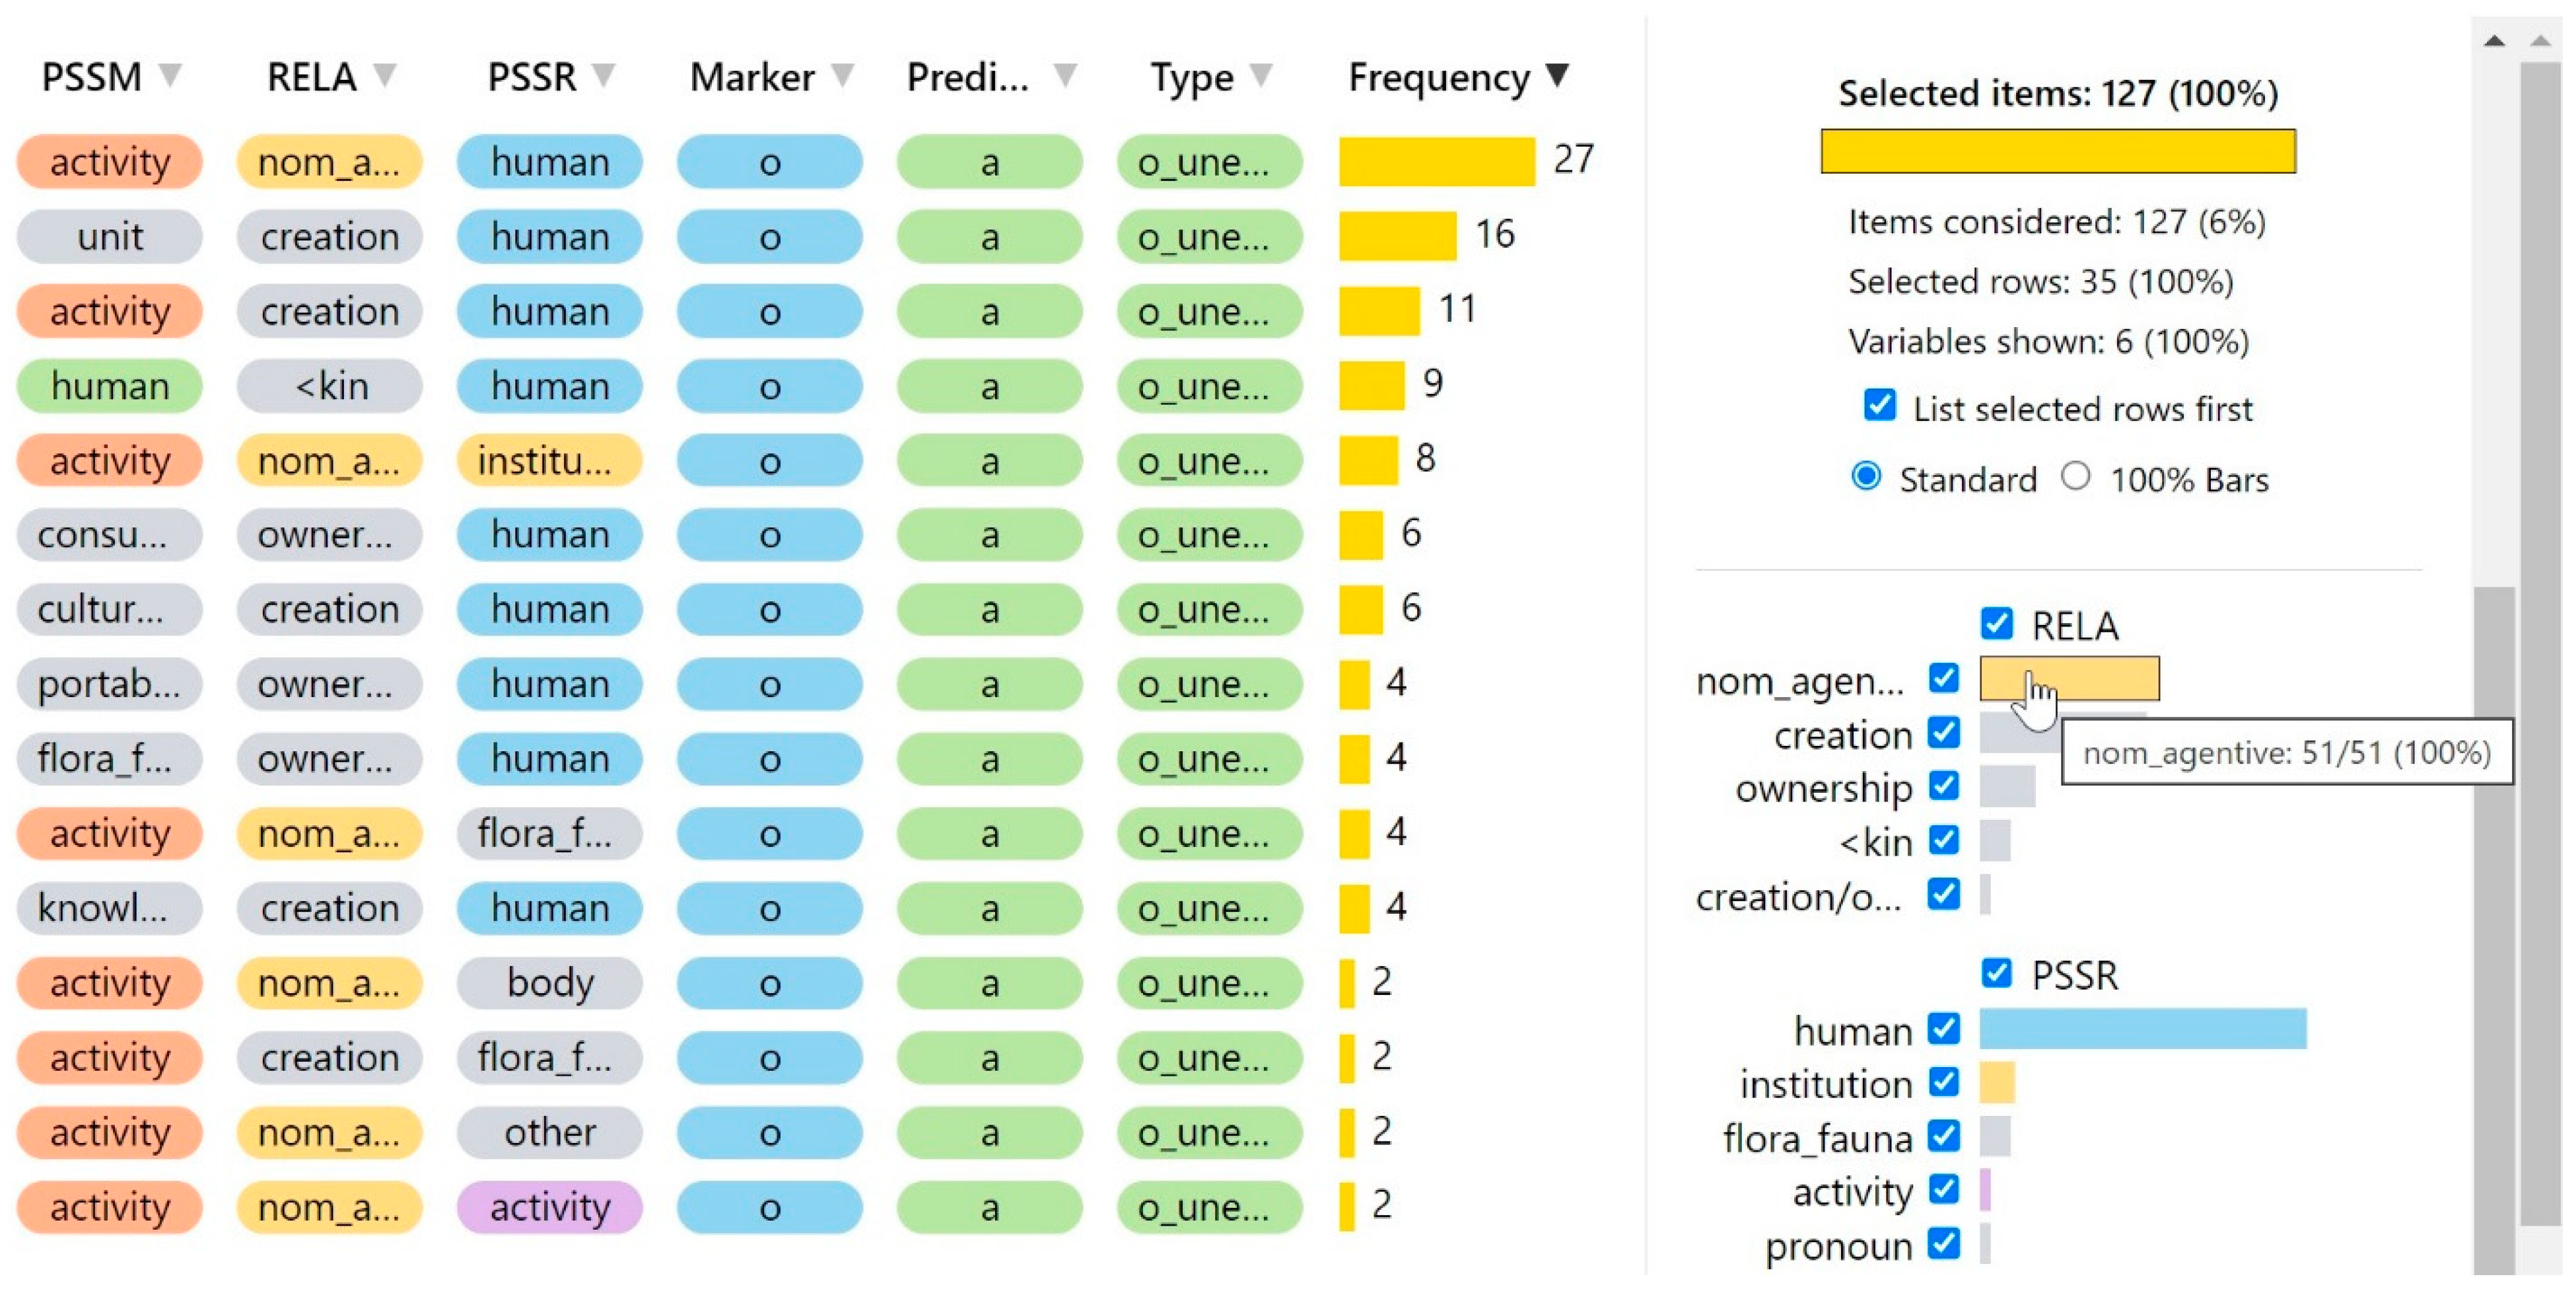2576x1293 pixels.
Task: Sort by the Predi... column arrow
Action: 1066,75
